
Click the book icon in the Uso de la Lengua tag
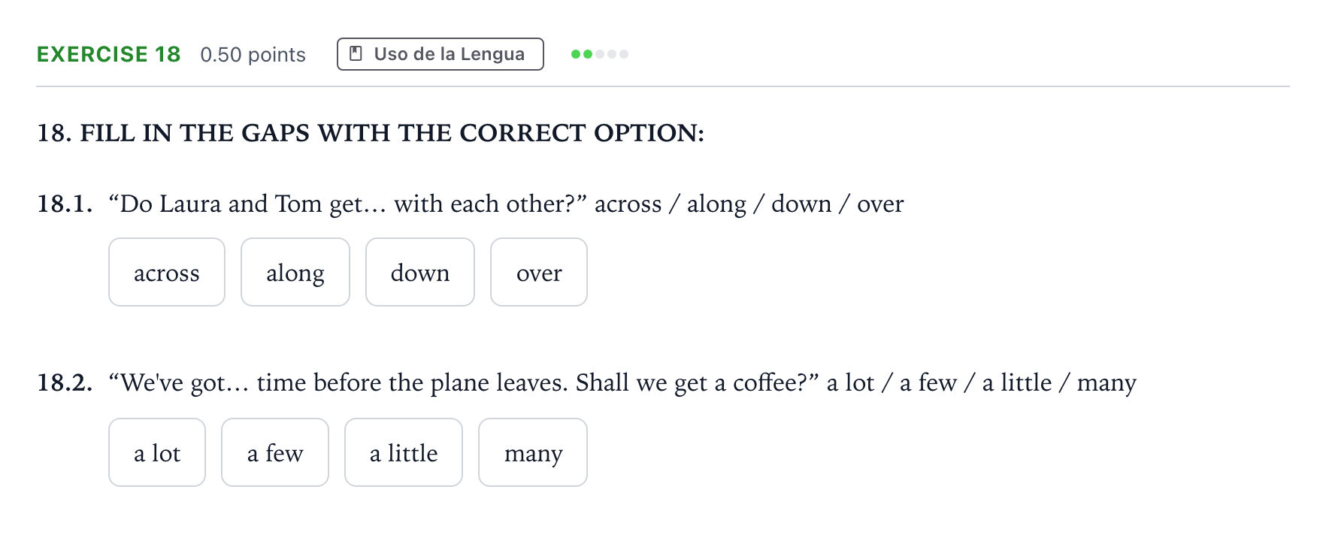click(x=356, y=54)
